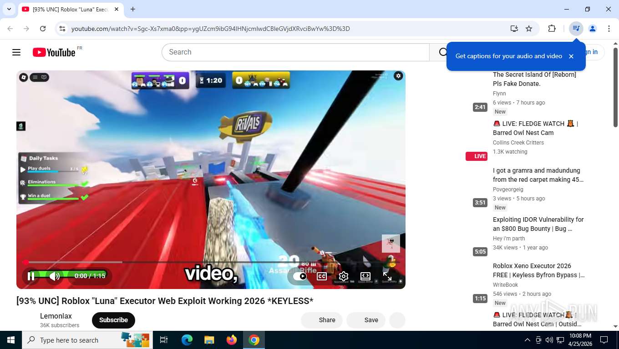Open the Chrome Extensions puzzle icon
This screenshot has width=619, height=349.
[x=552, y=29]
